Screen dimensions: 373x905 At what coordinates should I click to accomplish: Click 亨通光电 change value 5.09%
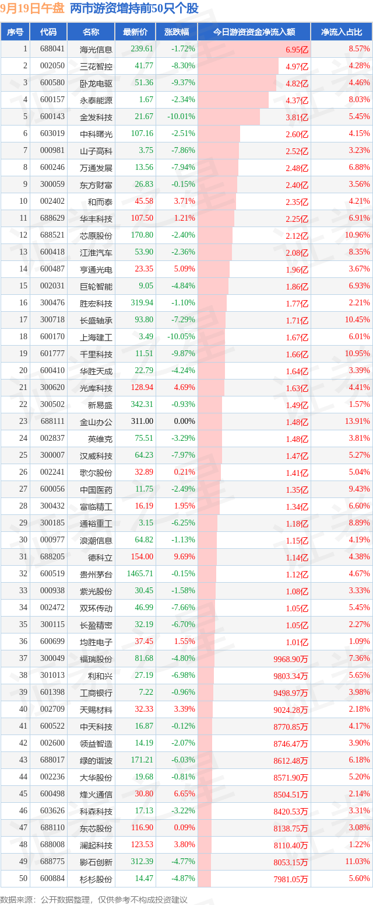point(184,269)
